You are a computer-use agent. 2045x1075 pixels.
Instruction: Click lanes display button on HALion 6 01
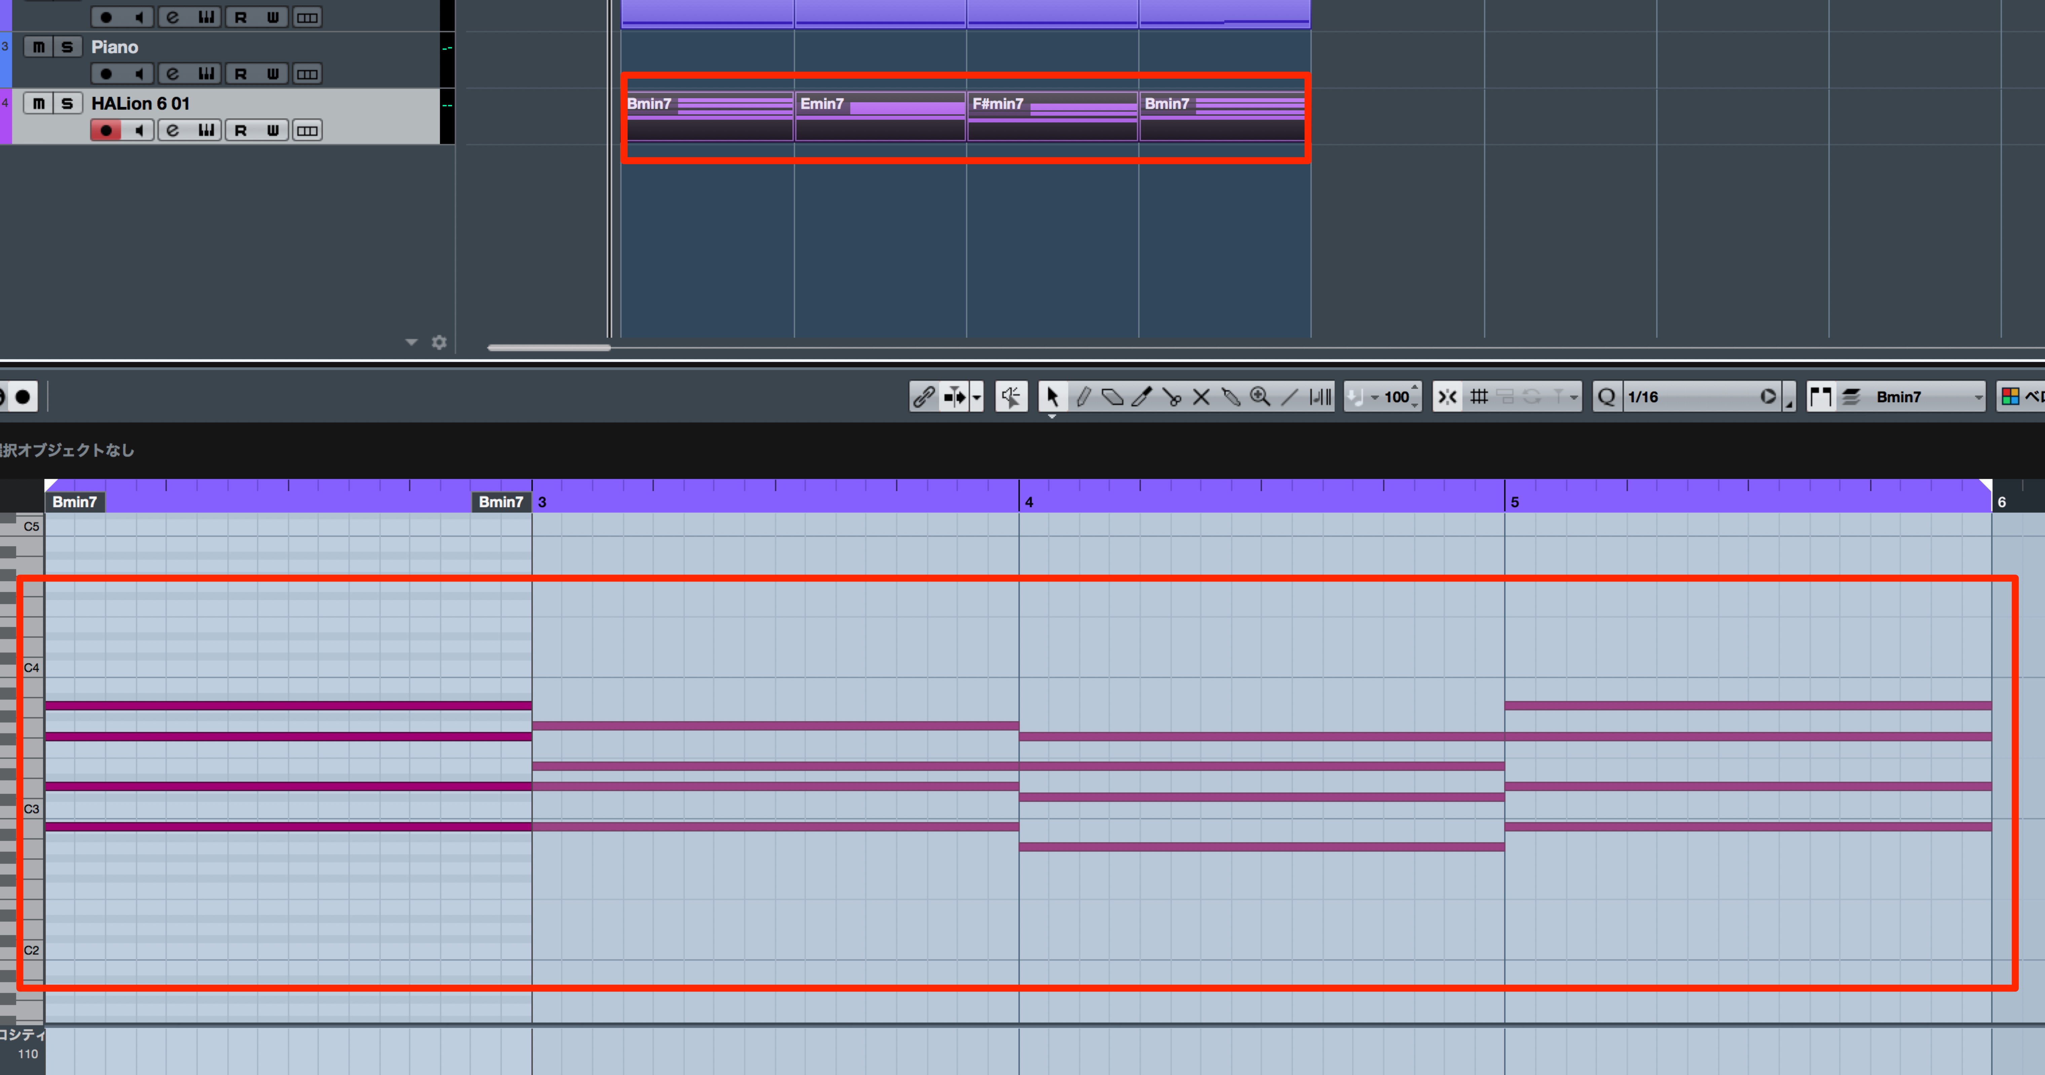307,130
